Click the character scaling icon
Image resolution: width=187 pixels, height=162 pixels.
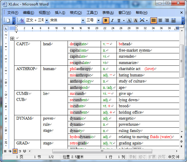142,20
